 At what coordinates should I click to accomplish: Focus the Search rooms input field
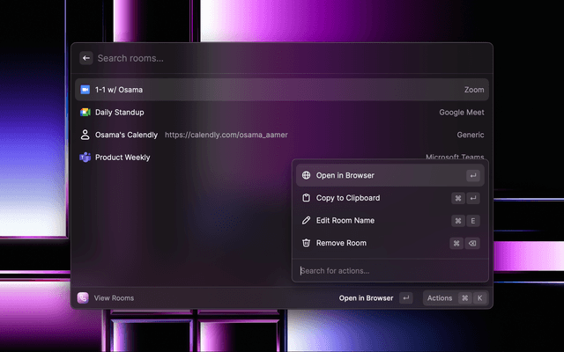pyautogui.click(x=264, y=58)
